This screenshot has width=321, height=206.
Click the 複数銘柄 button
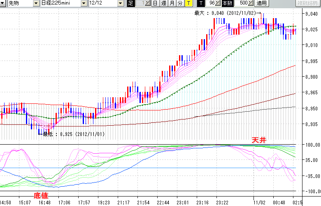coord(308,3)
